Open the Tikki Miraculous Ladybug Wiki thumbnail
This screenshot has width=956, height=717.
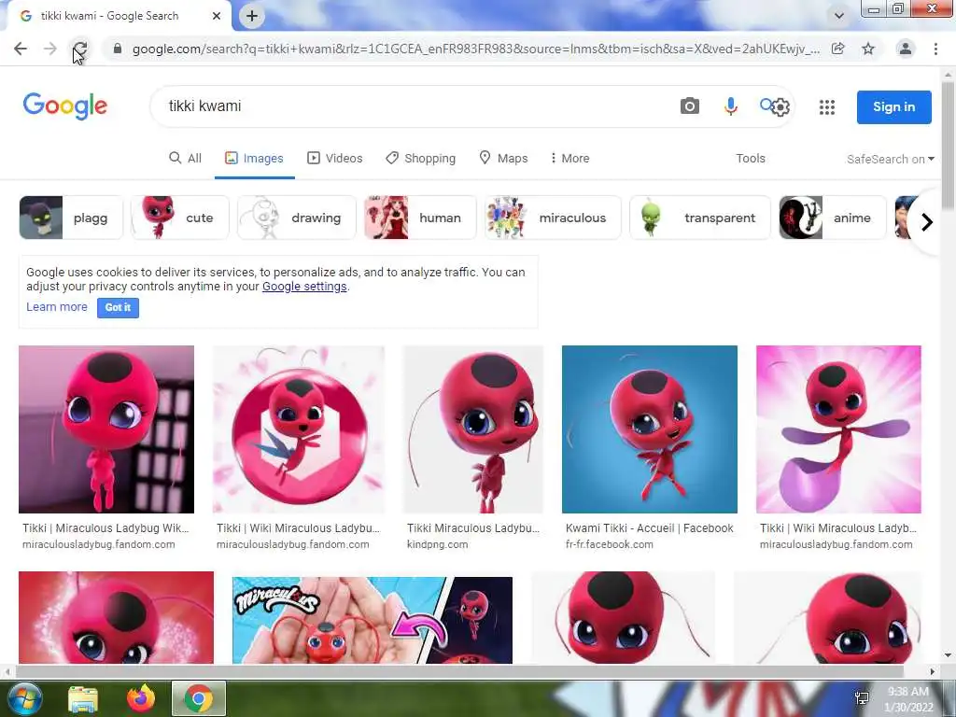click(x=106, y=429)
